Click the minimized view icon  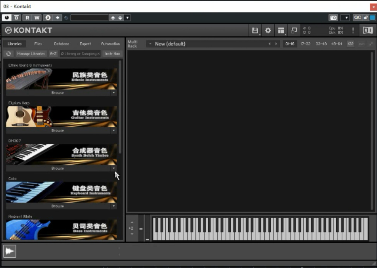point(294,30)
